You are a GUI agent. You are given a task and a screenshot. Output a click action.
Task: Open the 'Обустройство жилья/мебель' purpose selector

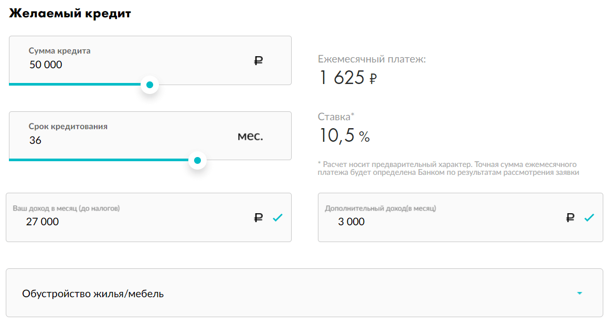pos(93,294)
